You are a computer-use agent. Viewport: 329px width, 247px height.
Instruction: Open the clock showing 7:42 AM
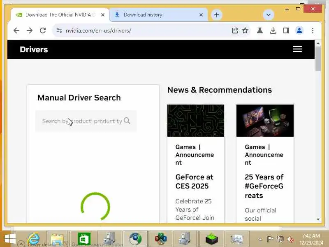pyautogui.click(x=311, y=239)
